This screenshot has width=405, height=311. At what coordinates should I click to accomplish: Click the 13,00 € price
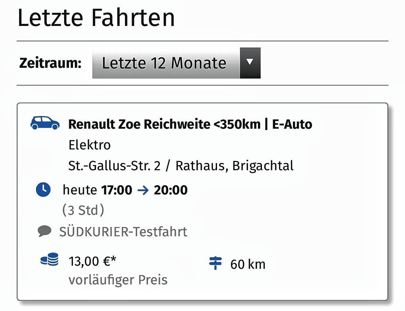(92, 261)
